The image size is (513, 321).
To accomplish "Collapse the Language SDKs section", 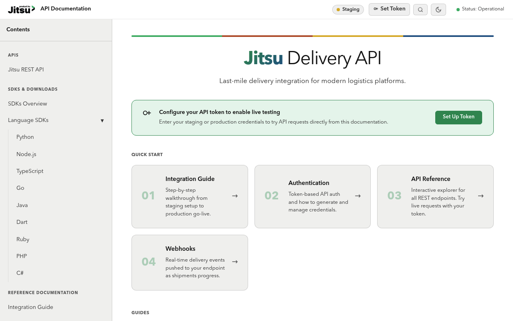I will coord(102,121).
